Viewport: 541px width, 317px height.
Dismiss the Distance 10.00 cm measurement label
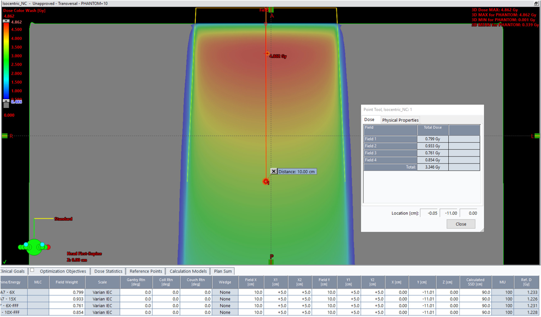point(273,171)
